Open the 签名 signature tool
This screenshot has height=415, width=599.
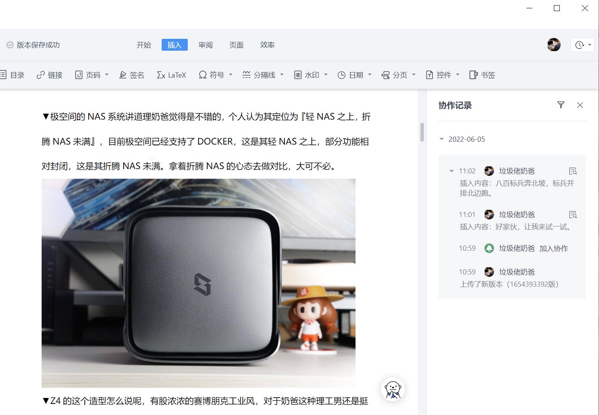tap(132, 75)
